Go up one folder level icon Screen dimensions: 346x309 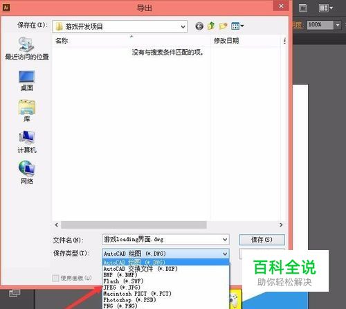(211, 26)
